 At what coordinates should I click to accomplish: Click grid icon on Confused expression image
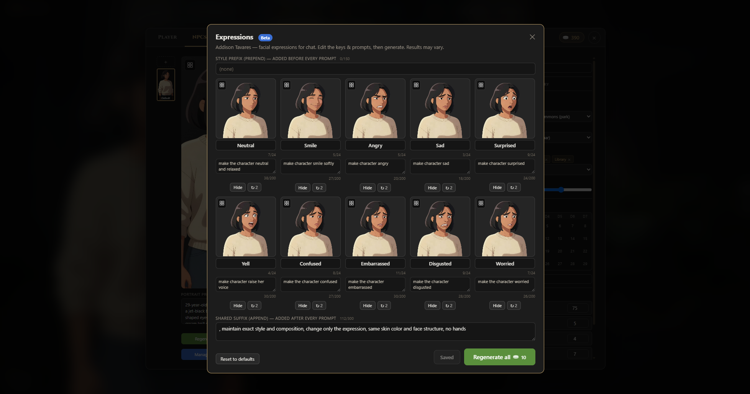click(x=287, y=203)
